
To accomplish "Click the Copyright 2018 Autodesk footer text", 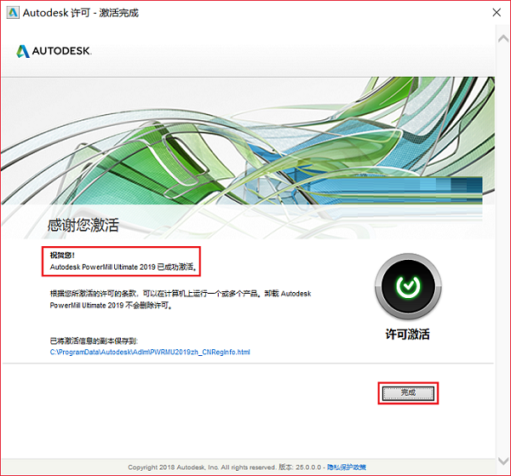I will point(202,467).
